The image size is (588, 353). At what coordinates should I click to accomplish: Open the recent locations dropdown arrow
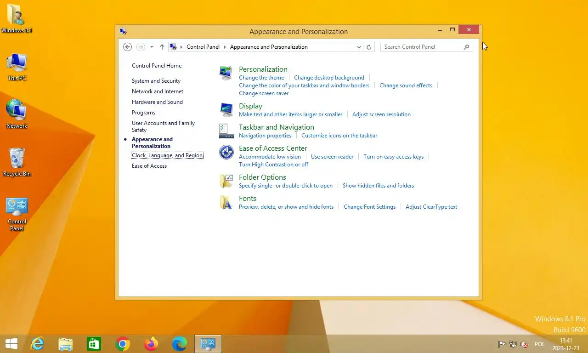[152, 47]
